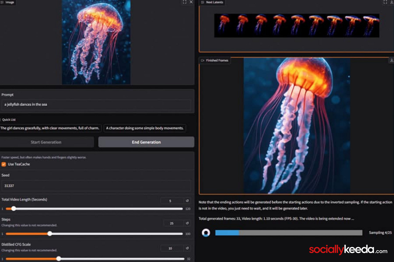The image size is (394, 262).
Task: Click the Total Video Length slider handle
Action: tap(14, 208)
